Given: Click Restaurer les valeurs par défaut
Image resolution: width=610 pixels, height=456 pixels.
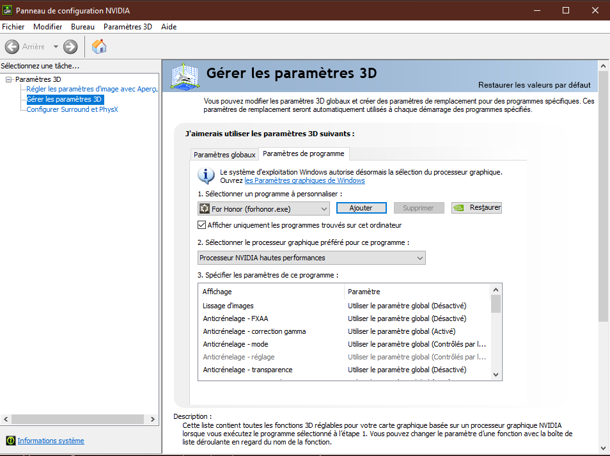Looking at the screenshot, I should [x=534, y=85].
